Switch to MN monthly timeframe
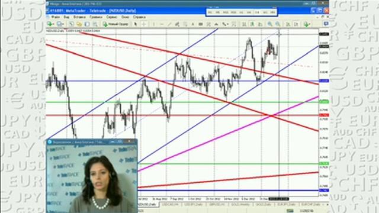 [272, 12]
